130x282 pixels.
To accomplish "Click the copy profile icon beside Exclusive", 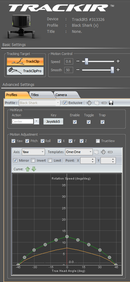I will coord(97,103).
